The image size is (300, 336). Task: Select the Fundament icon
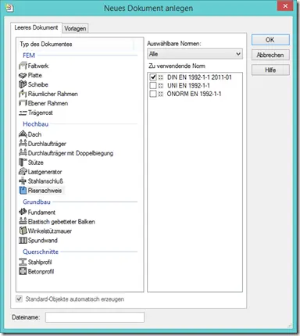click(23, 212)
